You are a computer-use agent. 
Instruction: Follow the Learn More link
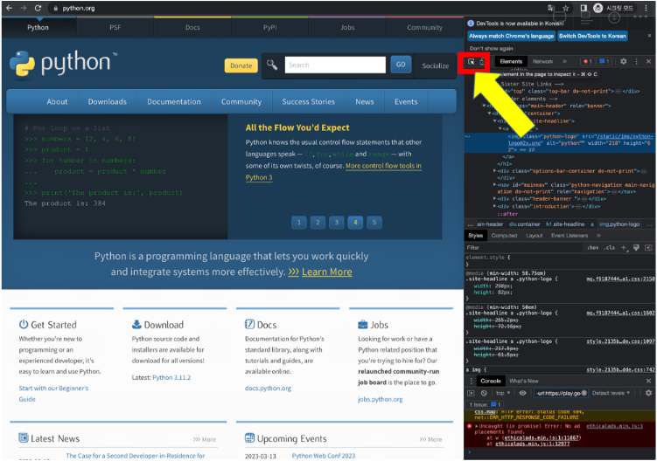(327, 272)
